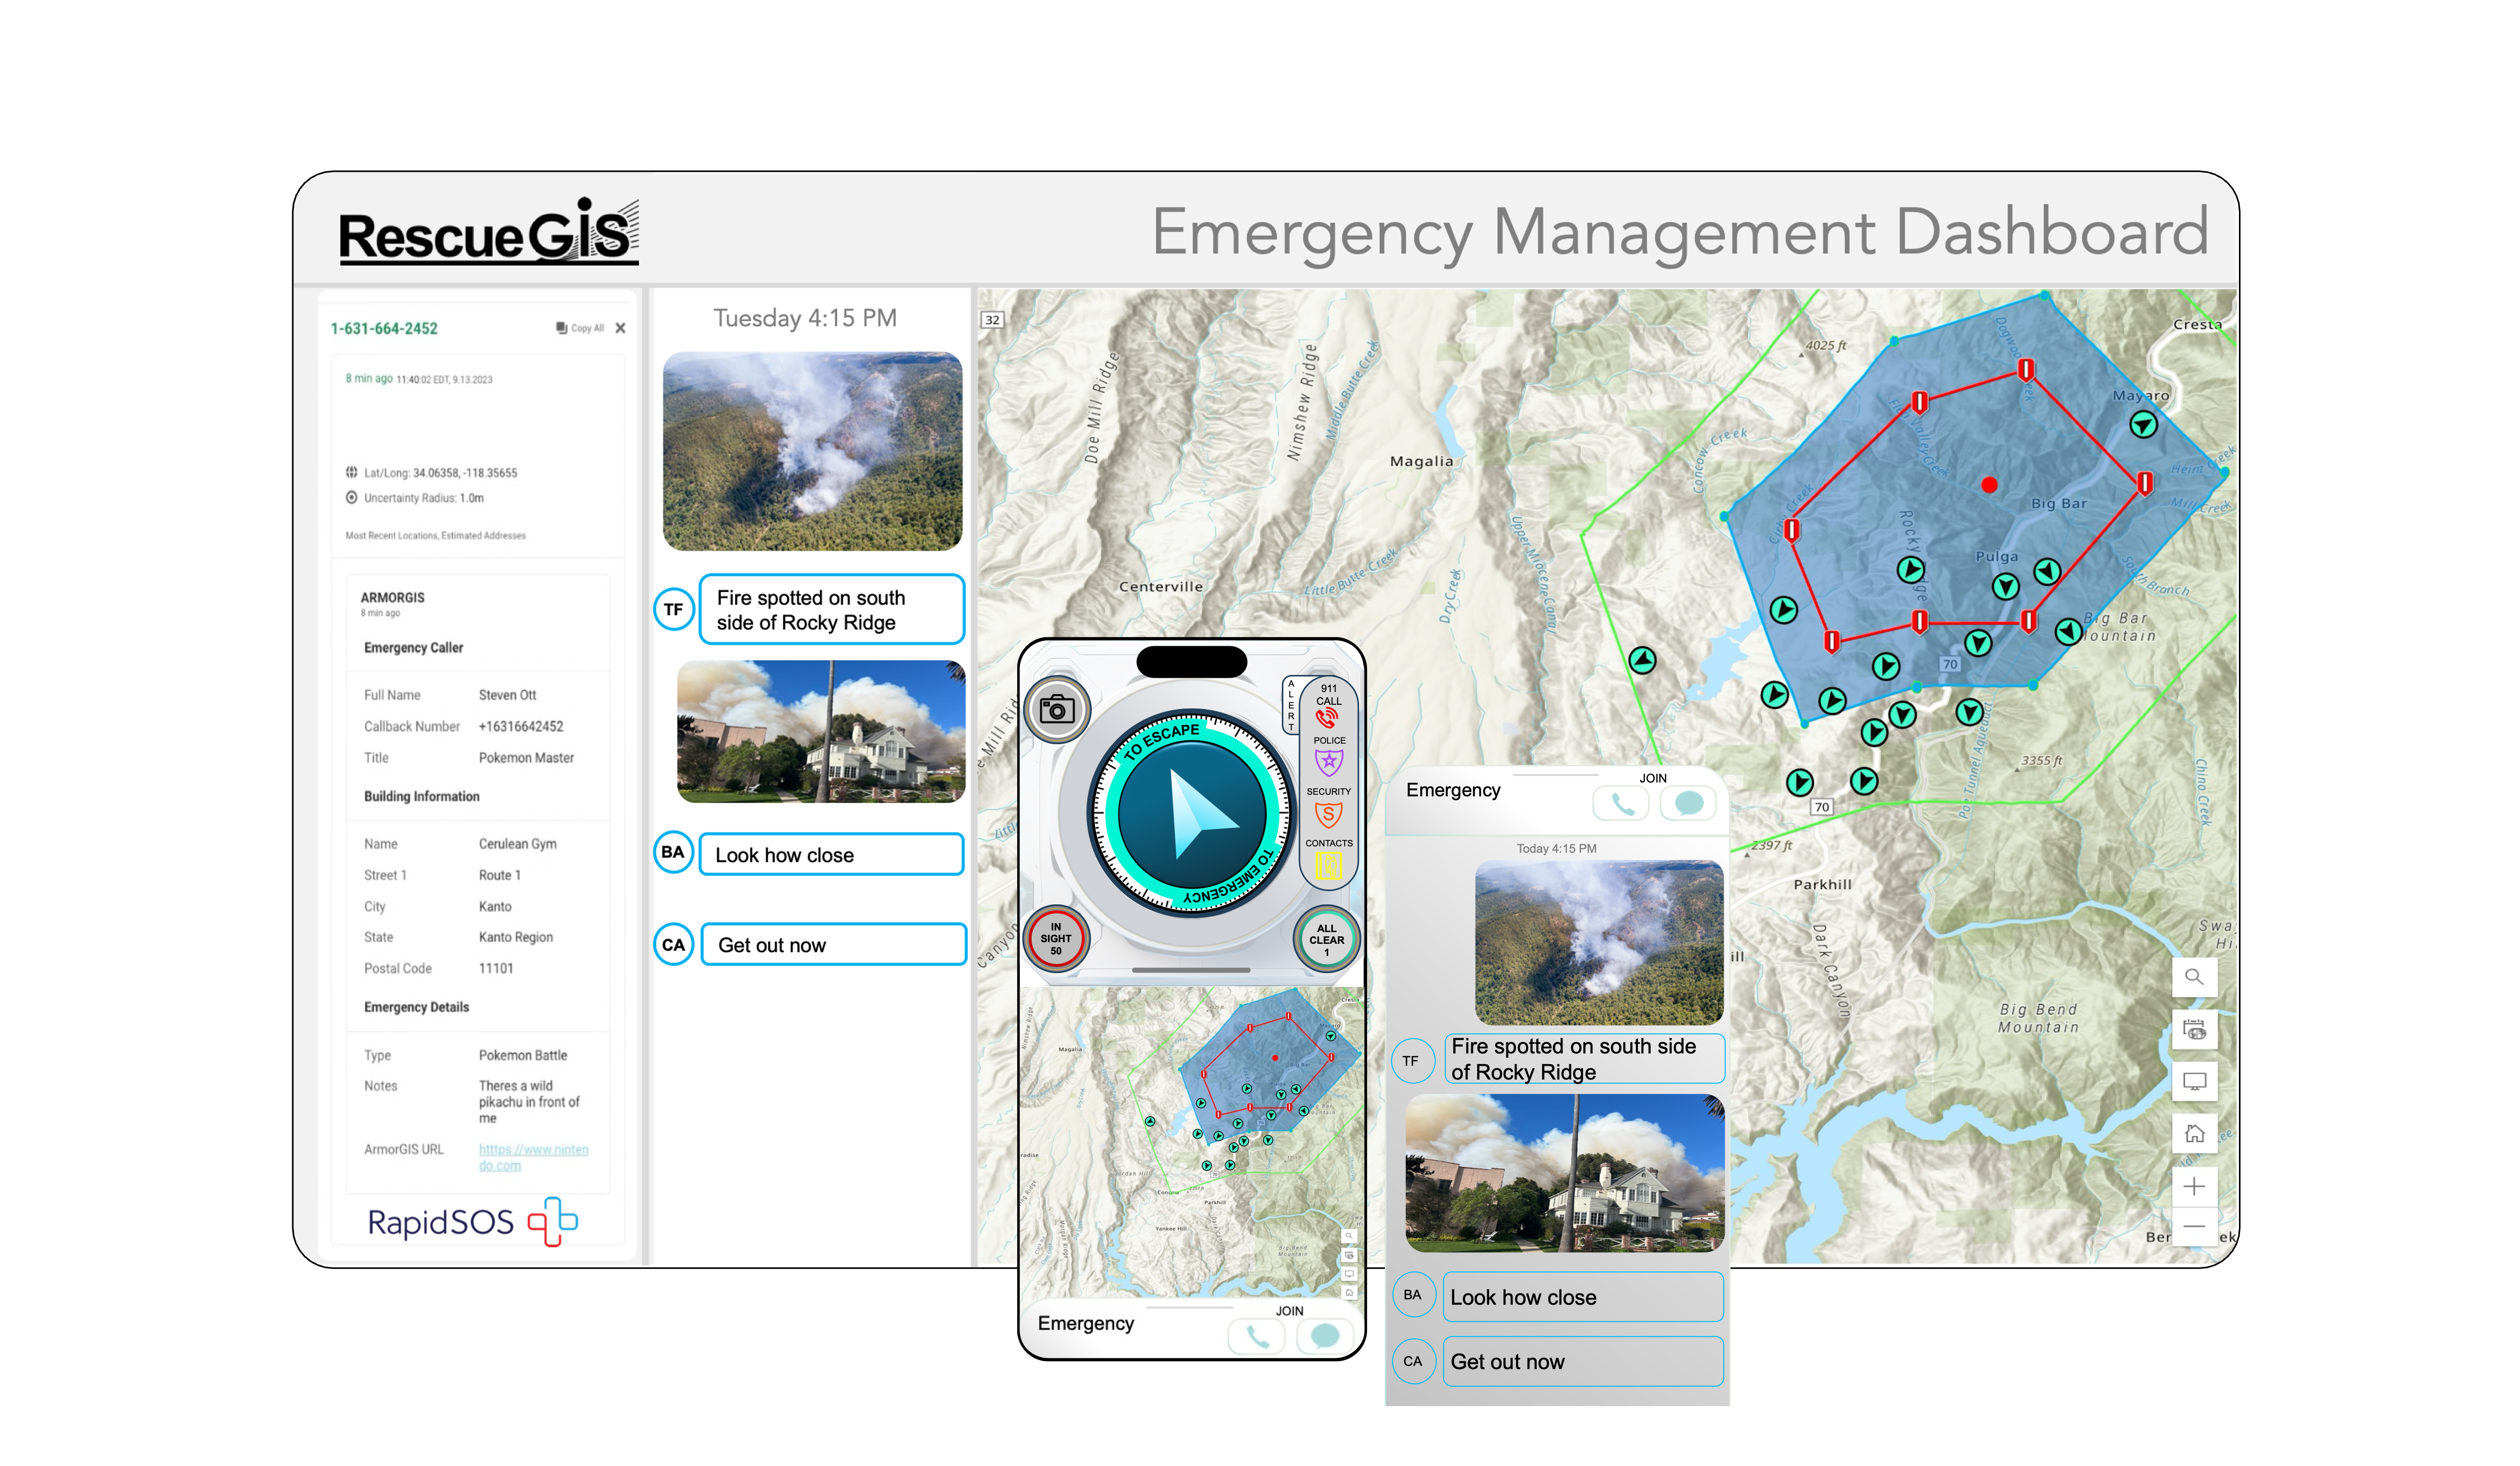
Task: Click the 'Look how close' message in feed
Action: pyautogui.click(x=831, y=854)
